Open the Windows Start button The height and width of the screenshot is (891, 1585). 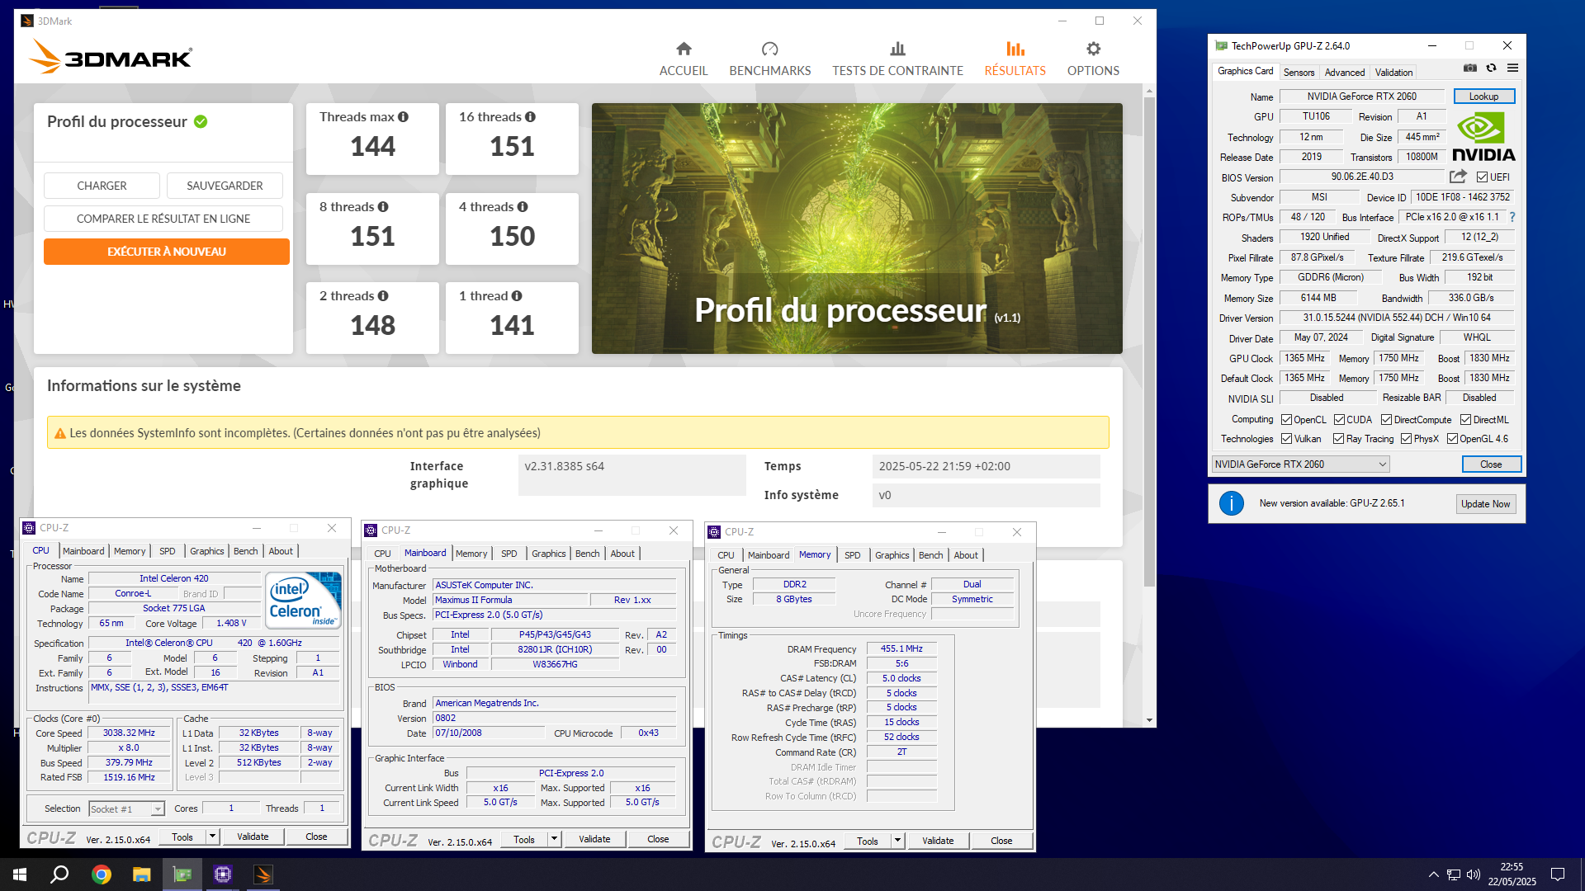20,874
